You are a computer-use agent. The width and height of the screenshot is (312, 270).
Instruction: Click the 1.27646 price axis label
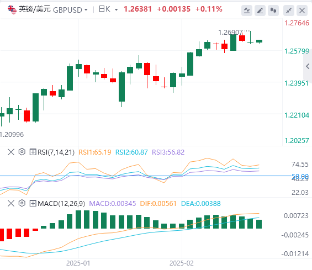point(297,23)
